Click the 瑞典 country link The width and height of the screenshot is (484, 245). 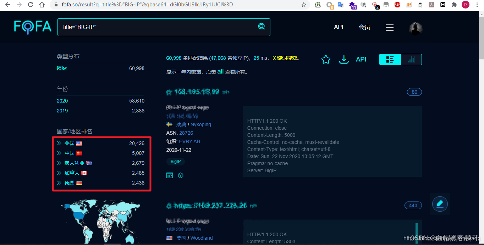tap(181, 124)
